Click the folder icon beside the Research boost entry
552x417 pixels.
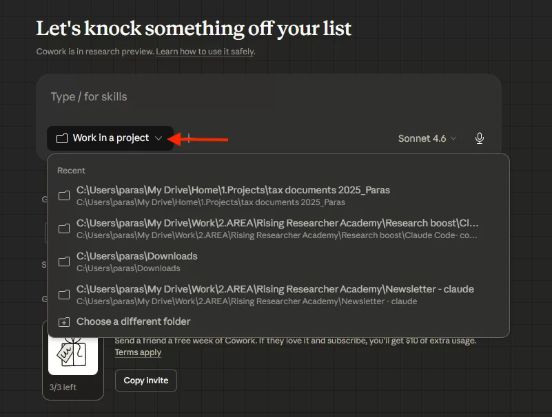[x=64, y=228]
